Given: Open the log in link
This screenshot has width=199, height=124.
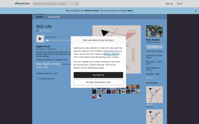Looking at the screenshot, I should 179,4.
